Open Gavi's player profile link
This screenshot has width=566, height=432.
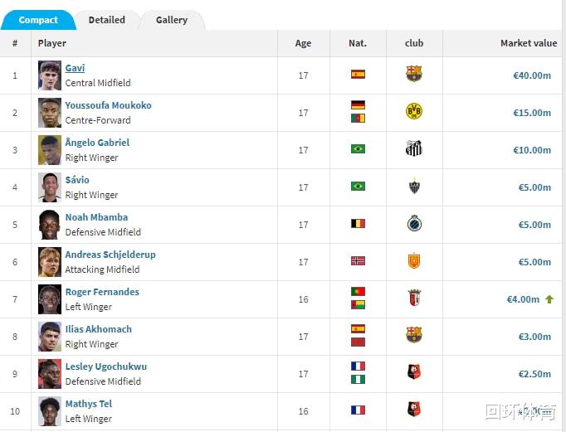pos(75,68)
